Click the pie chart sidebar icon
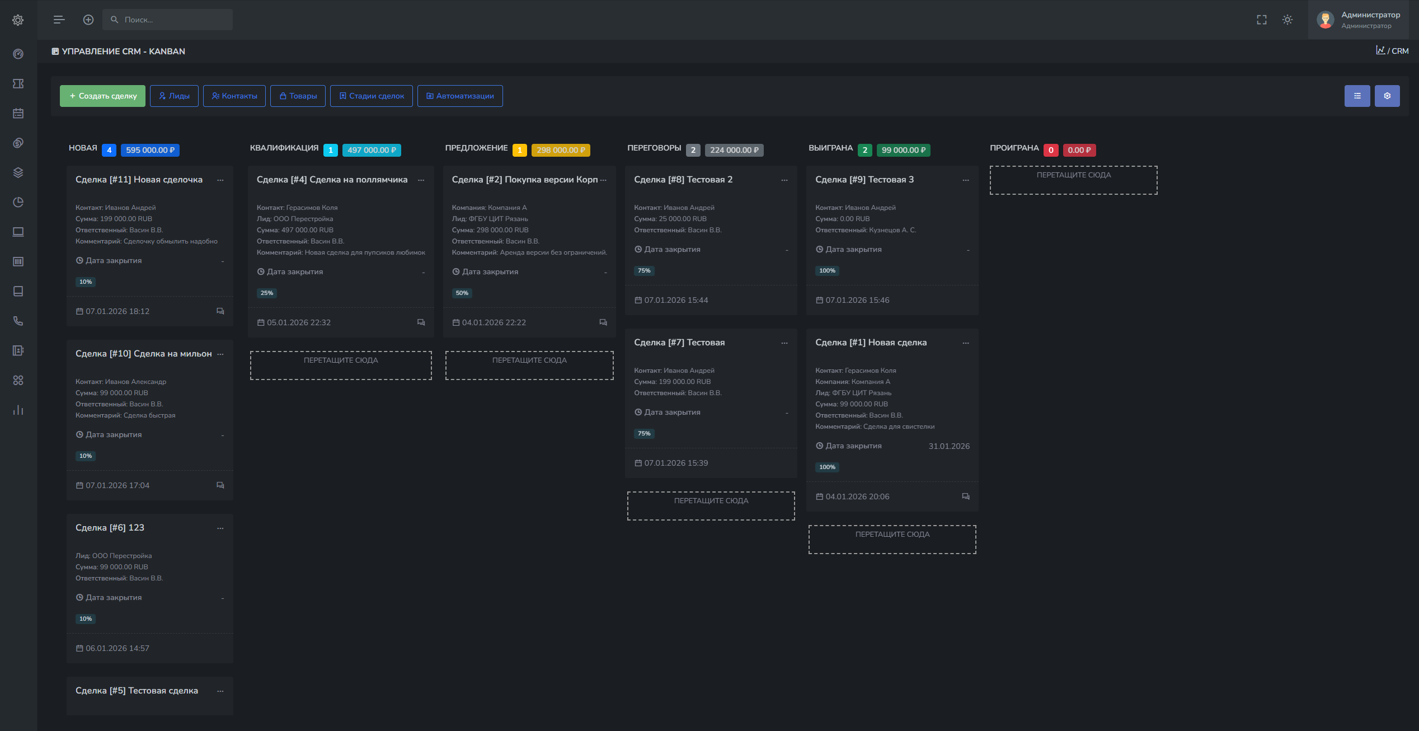The height and width of the screenshot is (731, 1419). (x=18, y=202)
